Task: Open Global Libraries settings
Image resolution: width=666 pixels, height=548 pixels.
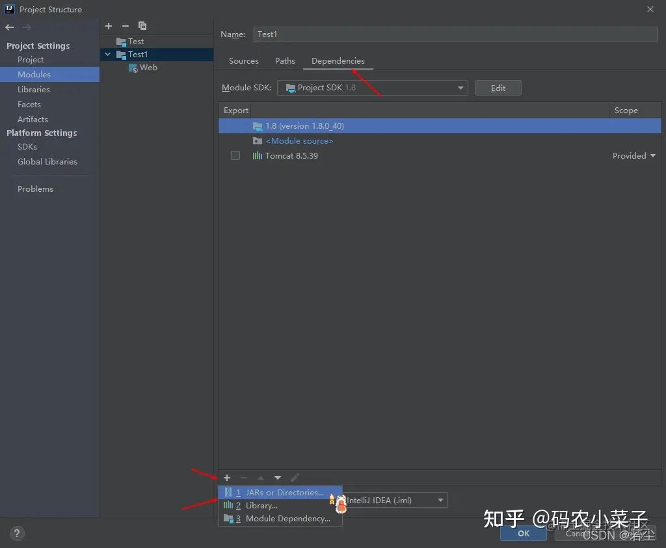Action: (47, 162)
